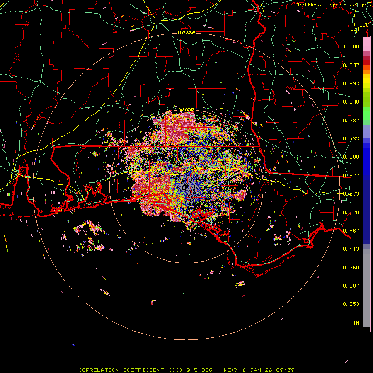373x373 pixels.
Task: Click the 0.840 scale value
Action: 351,102
